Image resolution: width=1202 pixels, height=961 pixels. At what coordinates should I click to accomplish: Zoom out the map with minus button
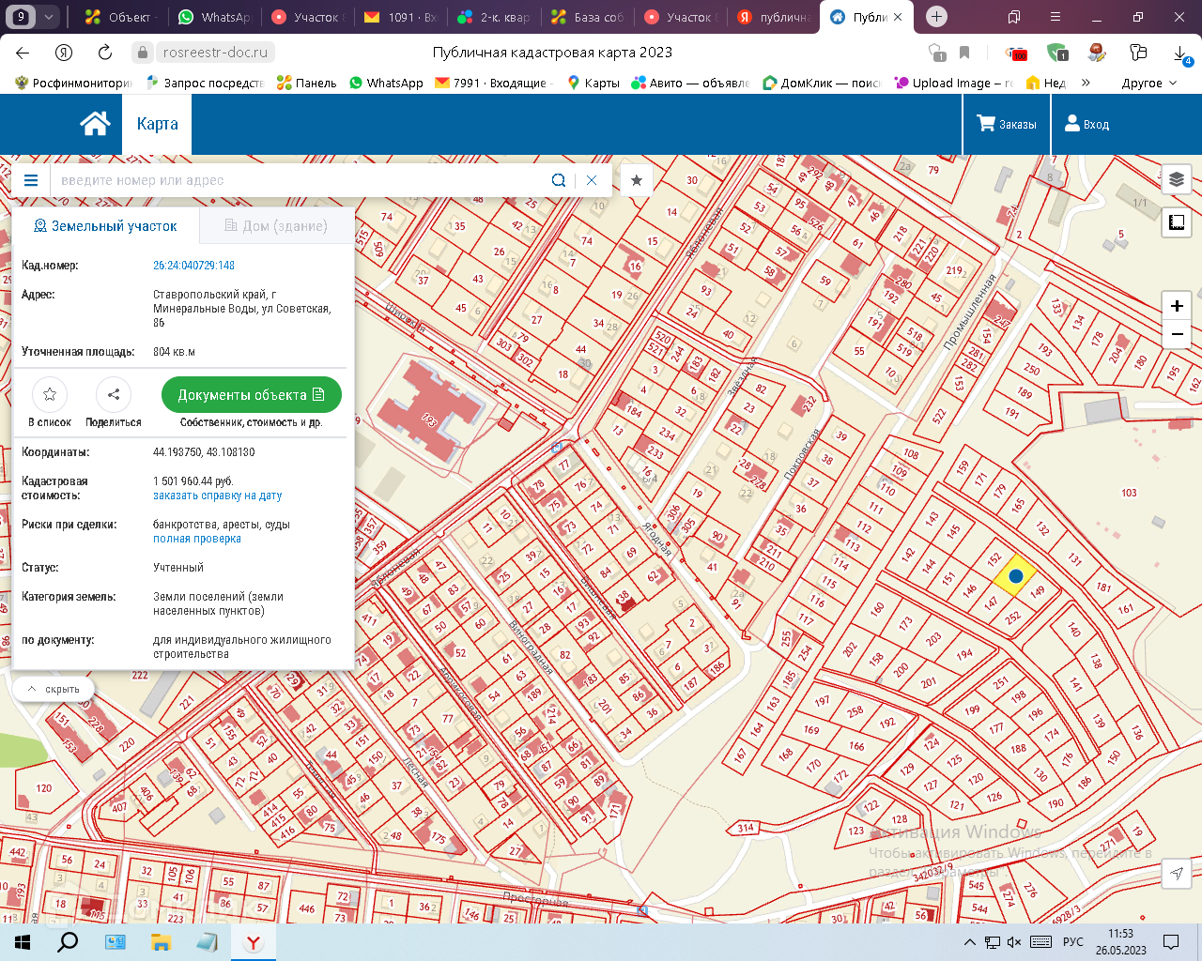pyautogui.click(x=1176, y=335)
